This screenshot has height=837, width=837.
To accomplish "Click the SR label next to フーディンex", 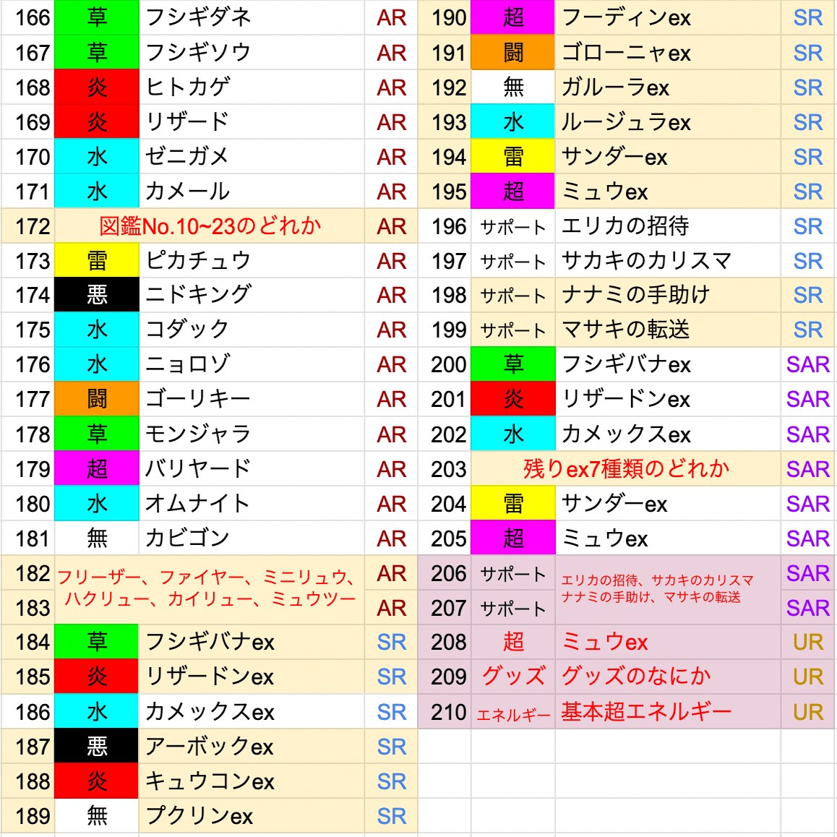I will pyautogui.click(x=807, y=17).
